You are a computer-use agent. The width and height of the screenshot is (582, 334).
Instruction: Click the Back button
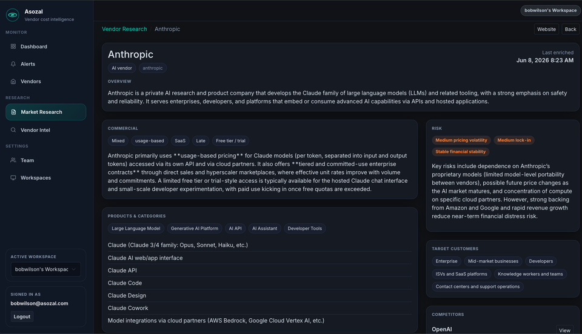click(570, 29)
